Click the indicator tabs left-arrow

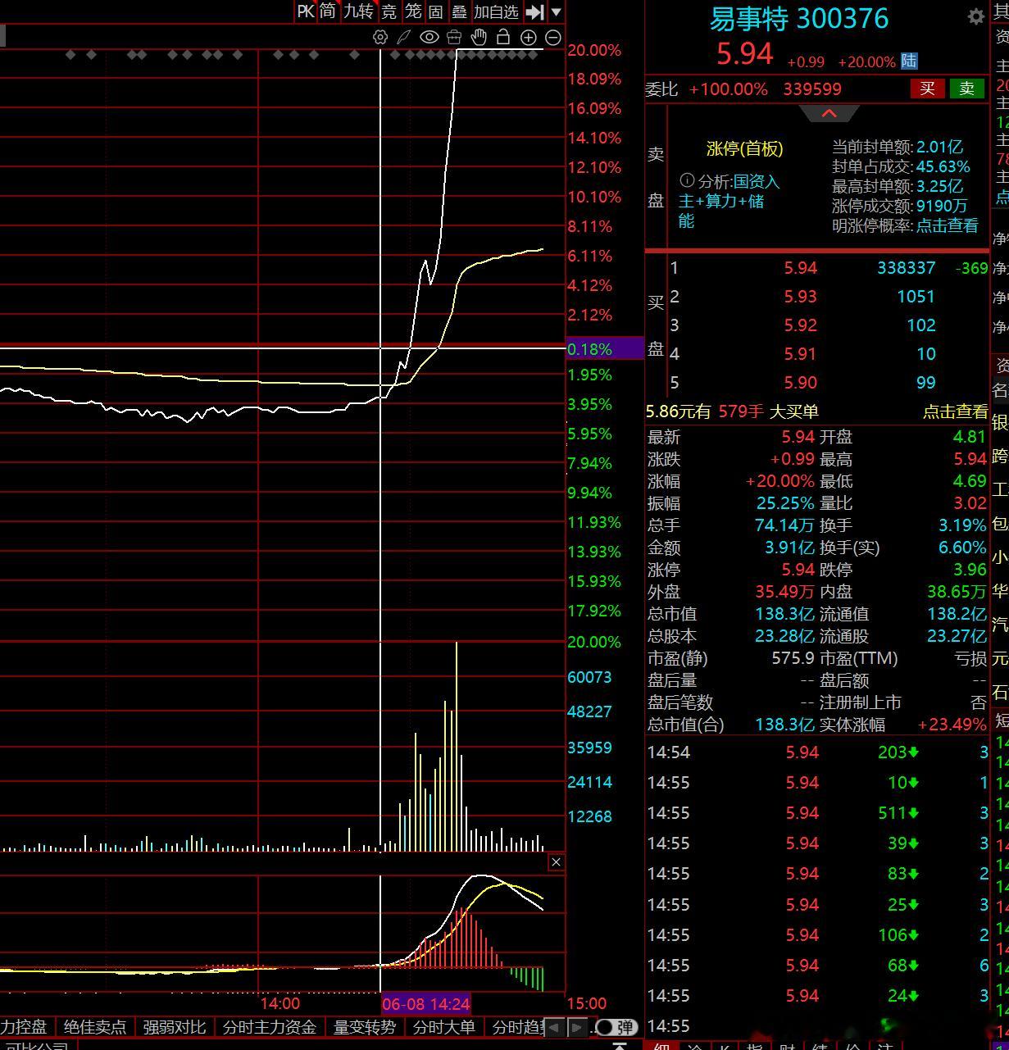point(555,1027)
